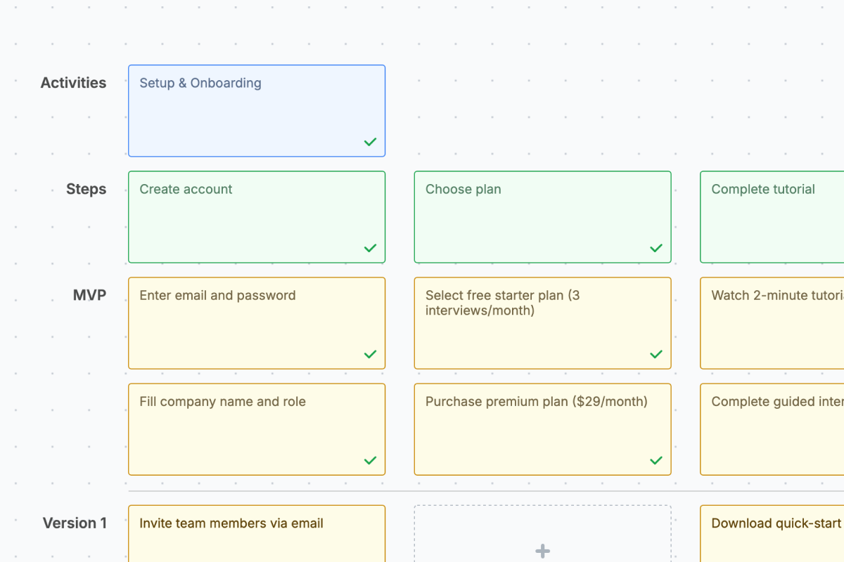Click the checkmark on Choose plan card
The image size is (844, 562).
(x=656, y=248)
